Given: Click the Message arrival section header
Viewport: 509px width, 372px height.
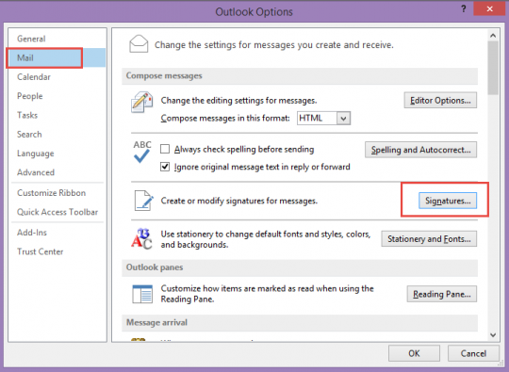Looking at the screenshot, I should (300, 323).
